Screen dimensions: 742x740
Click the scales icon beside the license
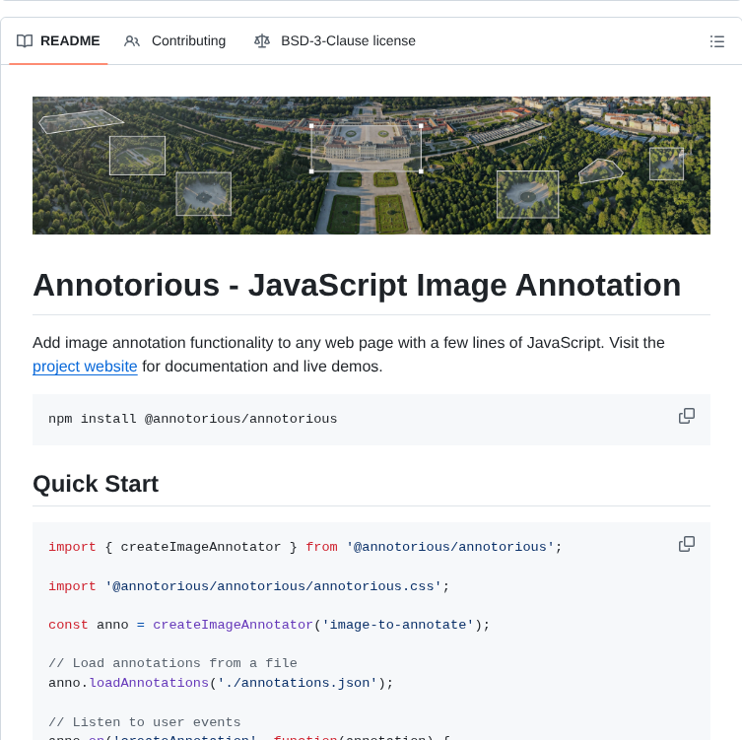tap(261, 41)
